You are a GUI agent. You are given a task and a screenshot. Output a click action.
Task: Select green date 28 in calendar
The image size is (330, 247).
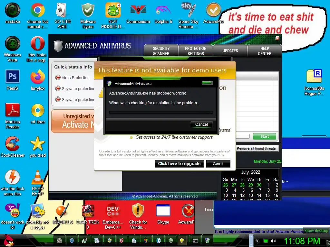242,185
